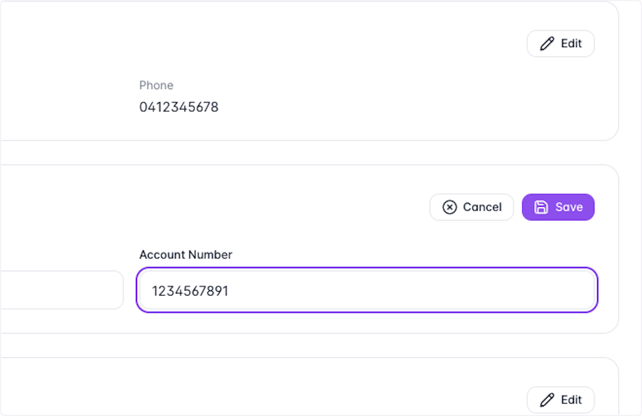This screenshot has height=416, width=642.
Task: Click the partially visible input left of Account Number
Action: pyautogui.click(x=62, y=290)
